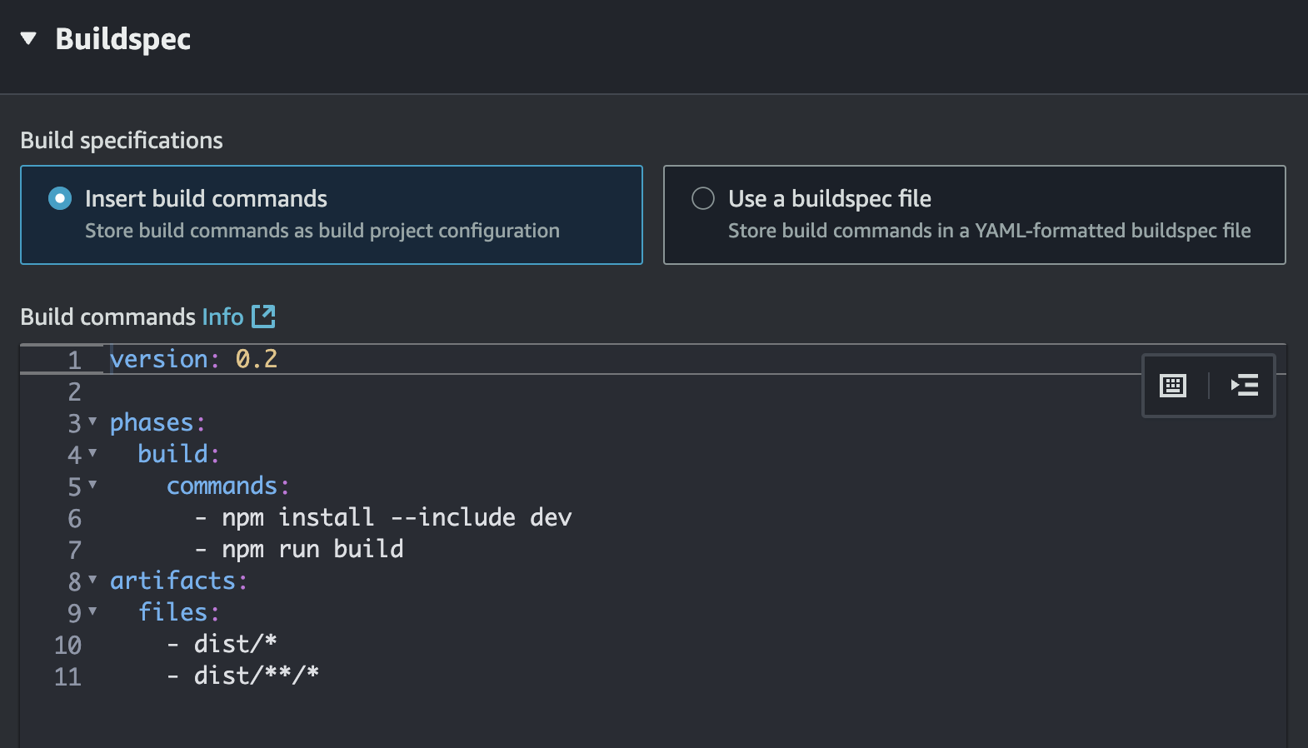Select the Insert build commands radio button
The image size is (1308, 748).
pos(60,198)
